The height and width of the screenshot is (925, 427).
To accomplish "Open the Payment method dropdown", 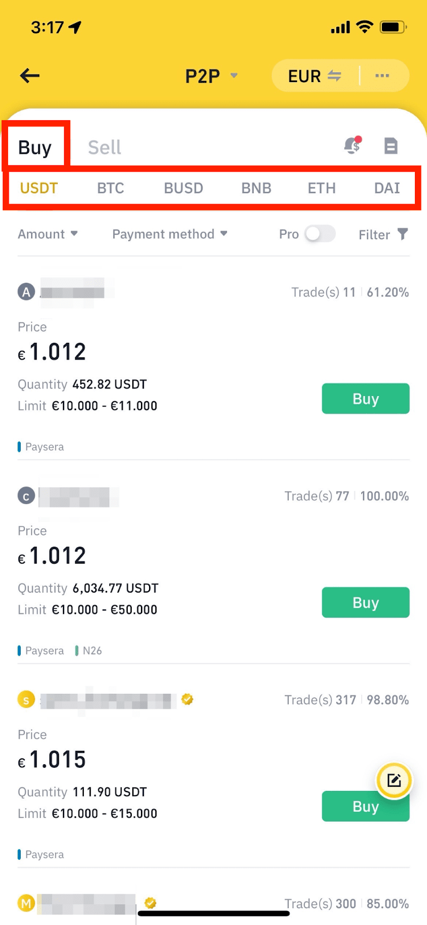I will tap(169, 234).
